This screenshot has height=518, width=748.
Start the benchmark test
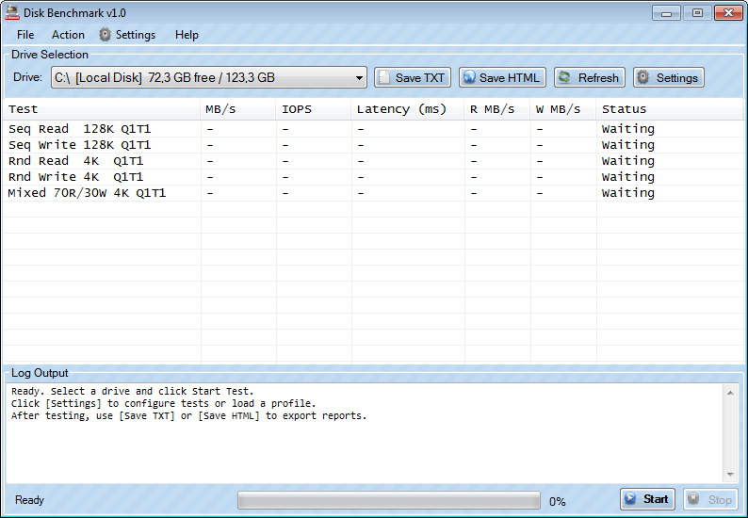[x=647, y=499]
